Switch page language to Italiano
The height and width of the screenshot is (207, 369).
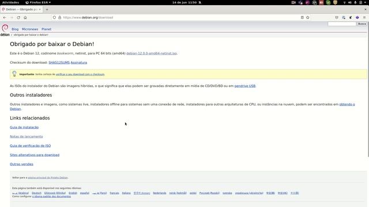(126, 193)
